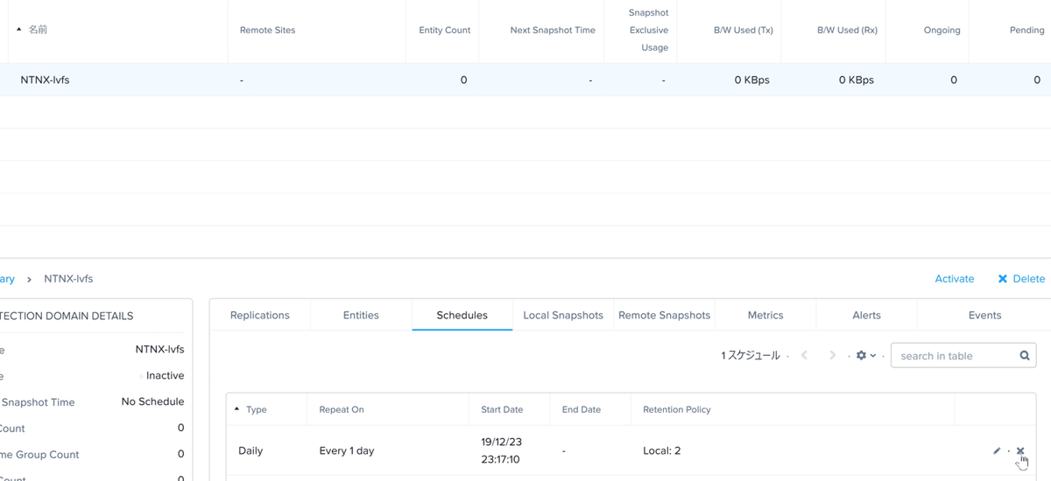Image resolution: width=1051 pixels, height=481 pixels.
Task: Activate the protection domain
Action: (x=955, y=279)
